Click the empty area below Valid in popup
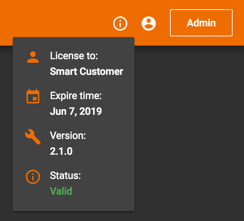 click(x=73, y=203)
